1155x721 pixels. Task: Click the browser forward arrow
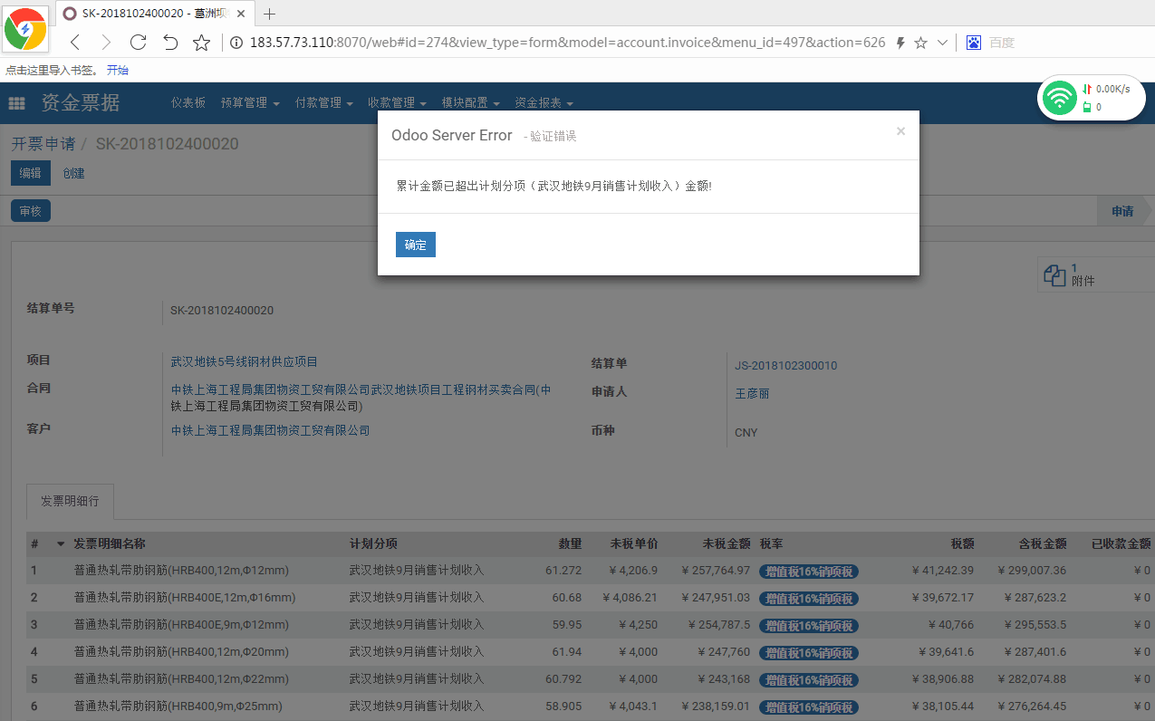107,43
